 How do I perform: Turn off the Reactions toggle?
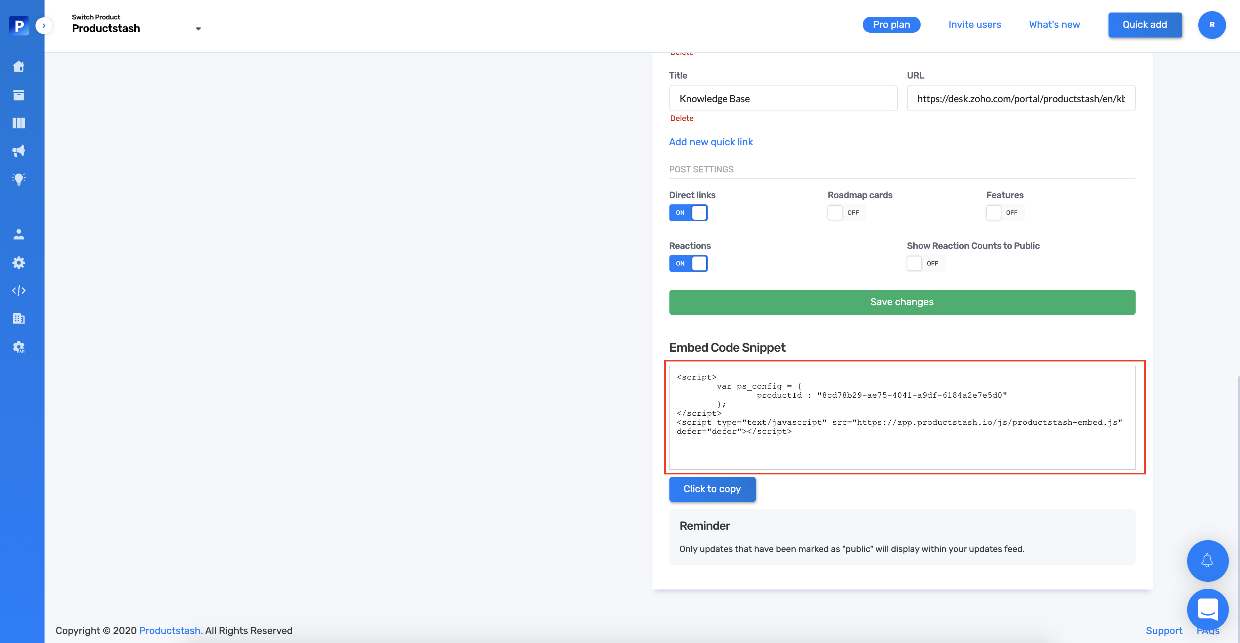688,263
